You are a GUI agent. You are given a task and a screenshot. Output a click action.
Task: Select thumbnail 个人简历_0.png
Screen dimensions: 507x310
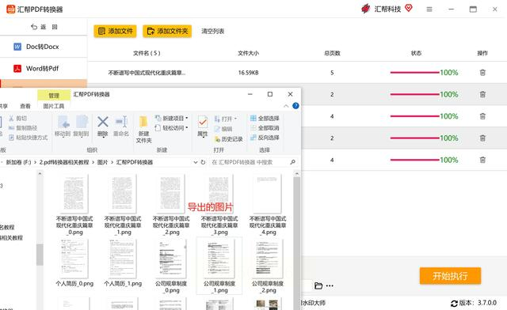(x=74, y=263)
